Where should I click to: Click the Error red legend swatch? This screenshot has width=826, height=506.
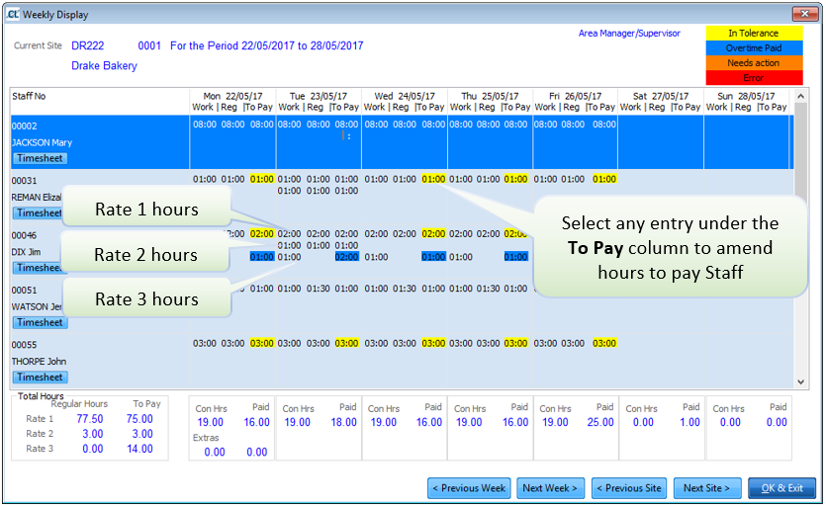coord(754,77)
